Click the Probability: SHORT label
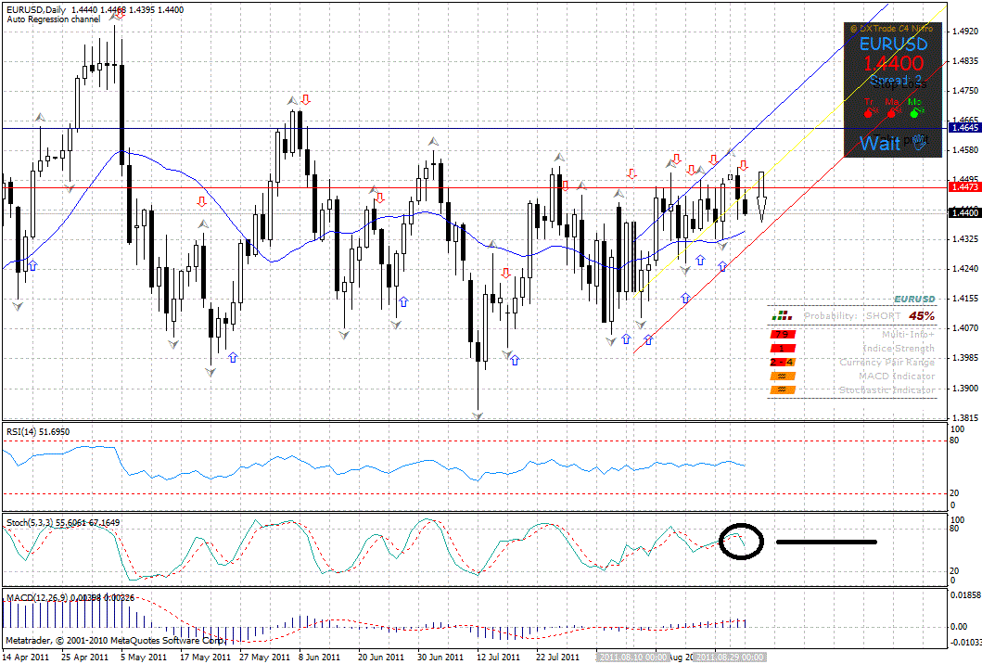Image resolution: width=982 pixels, height=664 pixels. point(852,315)
